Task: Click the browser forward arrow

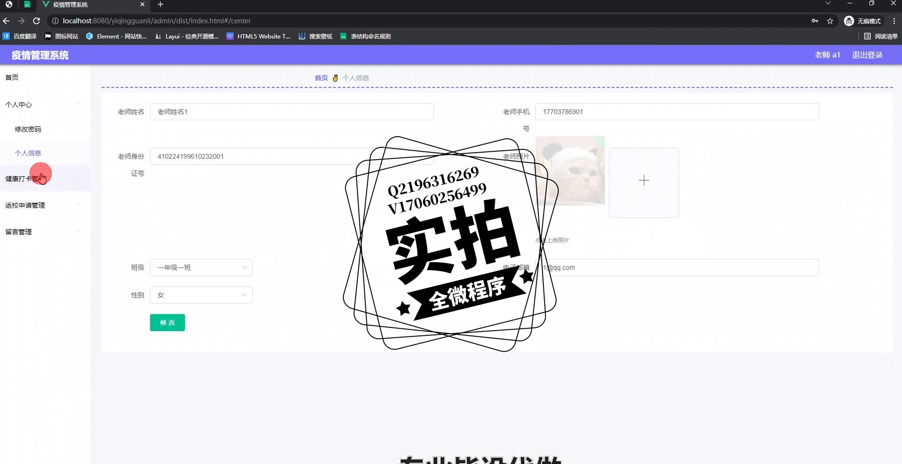Action: [21, 21]
